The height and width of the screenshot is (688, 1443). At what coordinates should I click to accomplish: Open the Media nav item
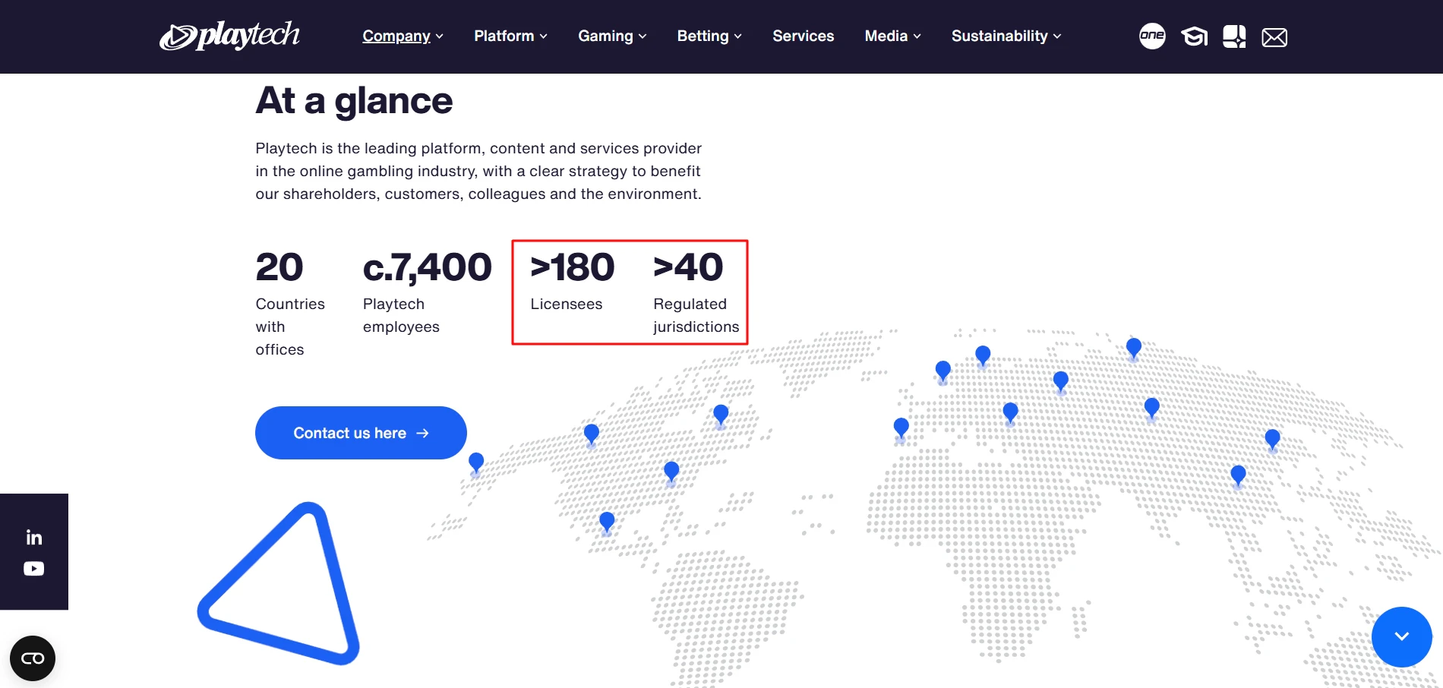(x=886, y=36)
